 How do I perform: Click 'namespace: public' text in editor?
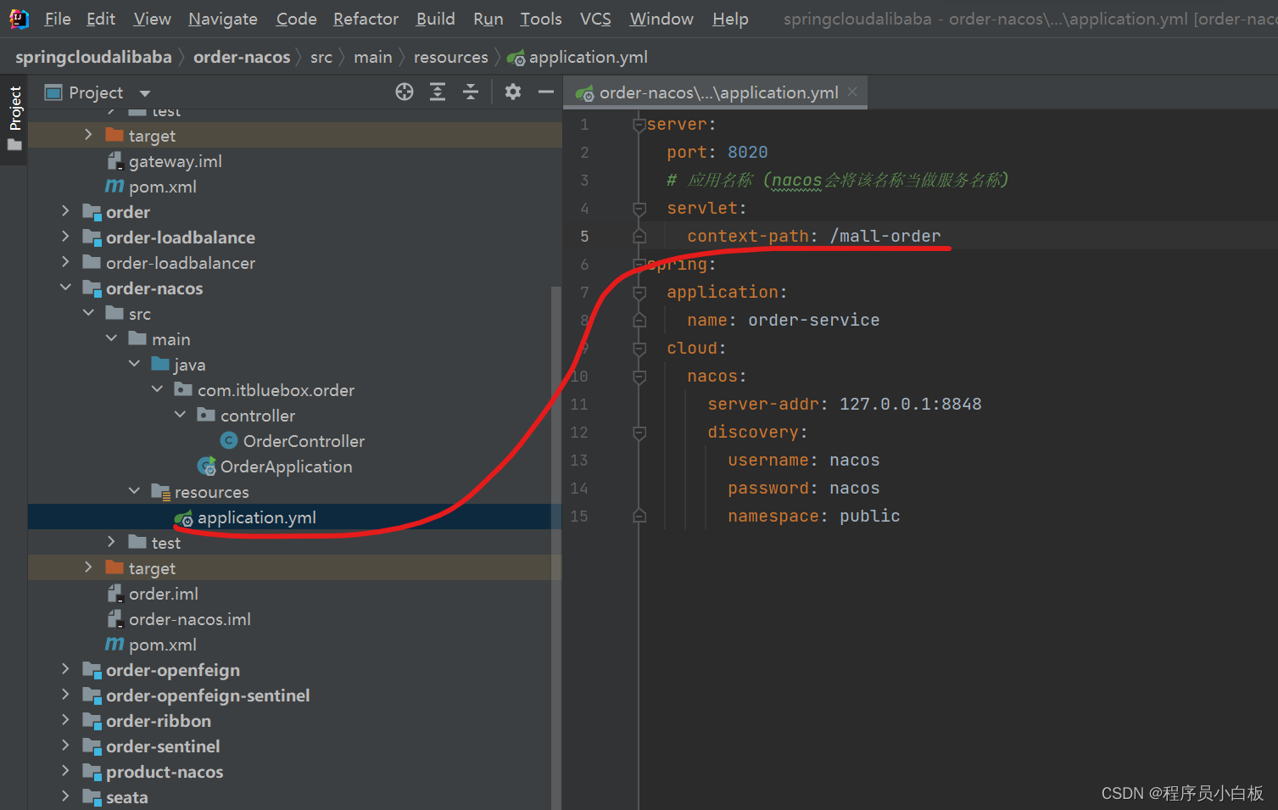(814, 516)
